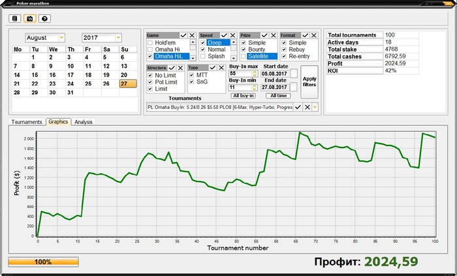Viewport: 457px width, 276px height.
Task: Toggle the SnG type checkbox
Action: [191, 82]
